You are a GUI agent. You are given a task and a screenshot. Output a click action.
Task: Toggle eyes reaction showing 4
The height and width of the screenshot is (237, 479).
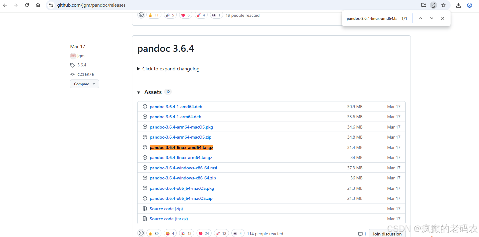238,233
